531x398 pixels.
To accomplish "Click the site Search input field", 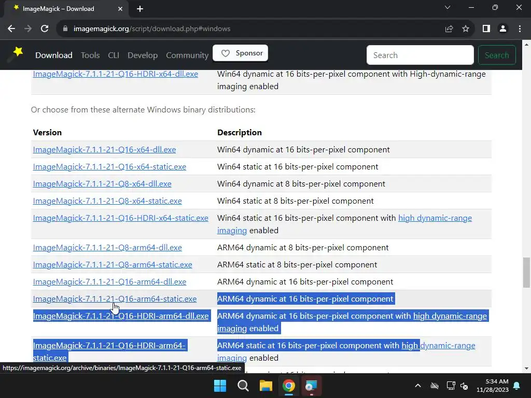I will point(420,55).
